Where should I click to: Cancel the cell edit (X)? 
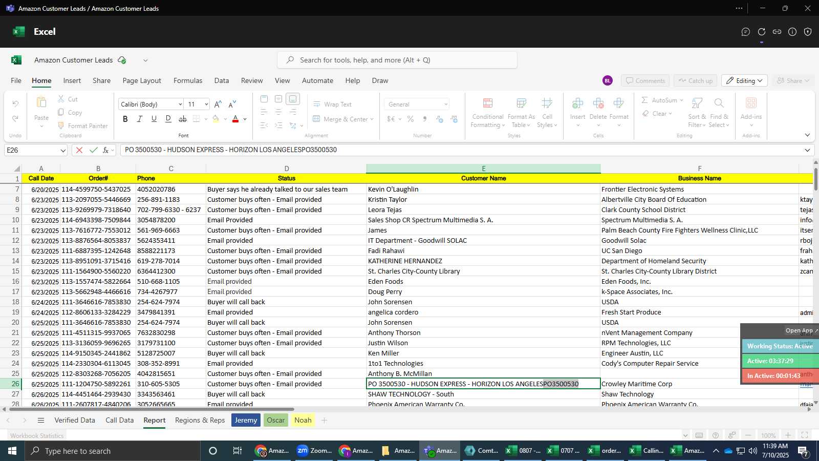(x=79, y=150)
